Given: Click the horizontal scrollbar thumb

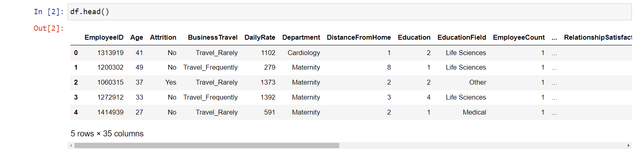Looking at the screenshot, I should coord(206,146).
